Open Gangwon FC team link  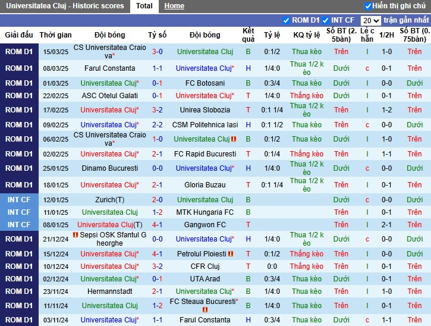coord(205,225)
